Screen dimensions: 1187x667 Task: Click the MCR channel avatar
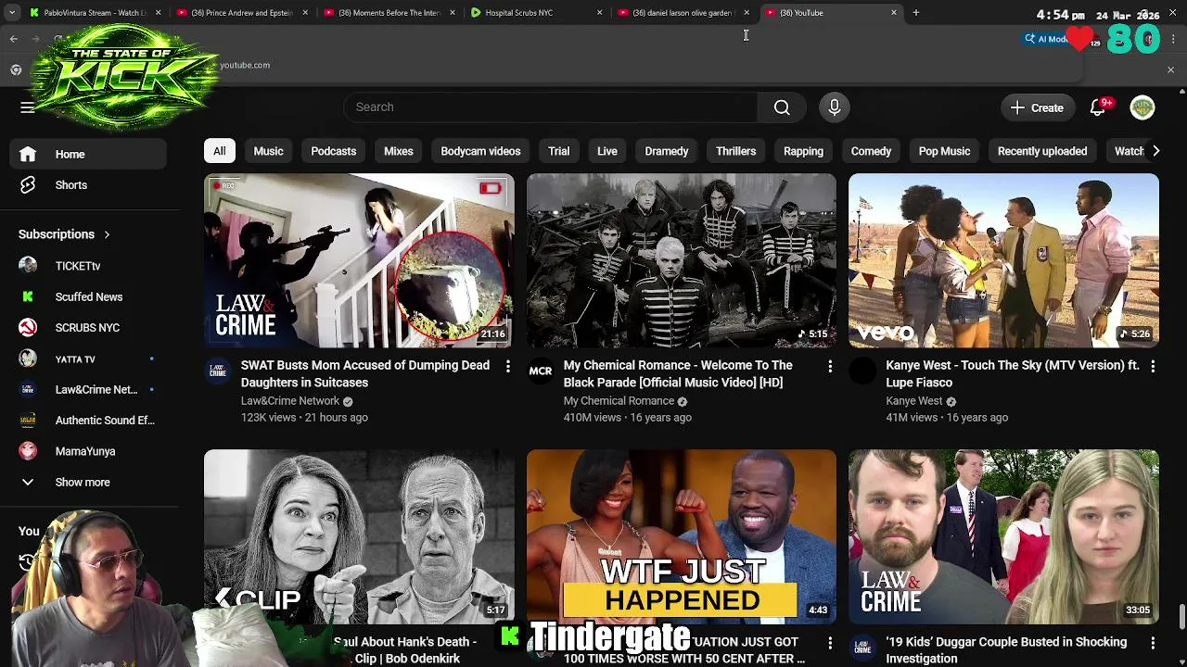541,371
